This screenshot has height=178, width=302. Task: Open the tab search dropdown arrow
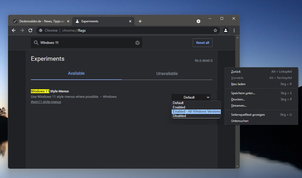tap(198, 21)
